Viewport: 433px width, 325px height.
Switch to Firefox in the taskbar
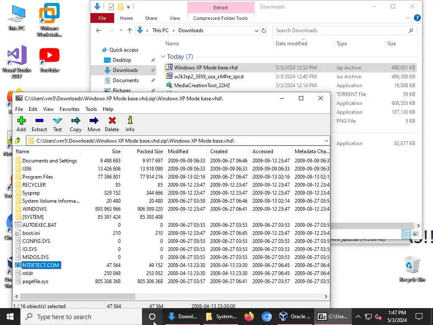[x=249, y=317]
